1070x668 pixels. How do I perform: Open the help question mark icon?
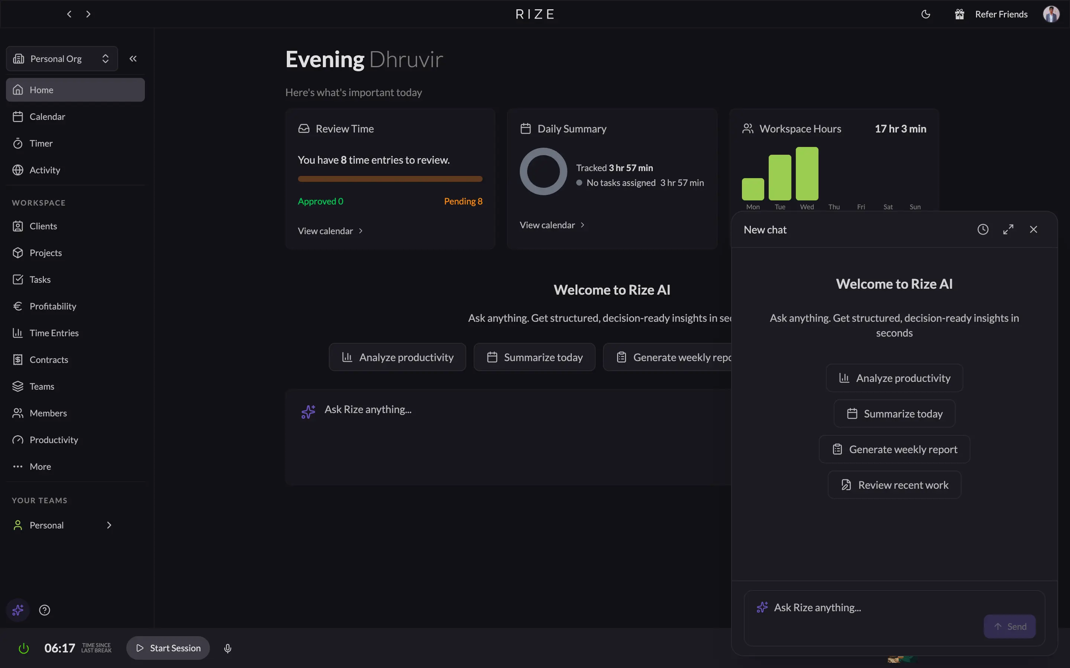tap(45, 610)
